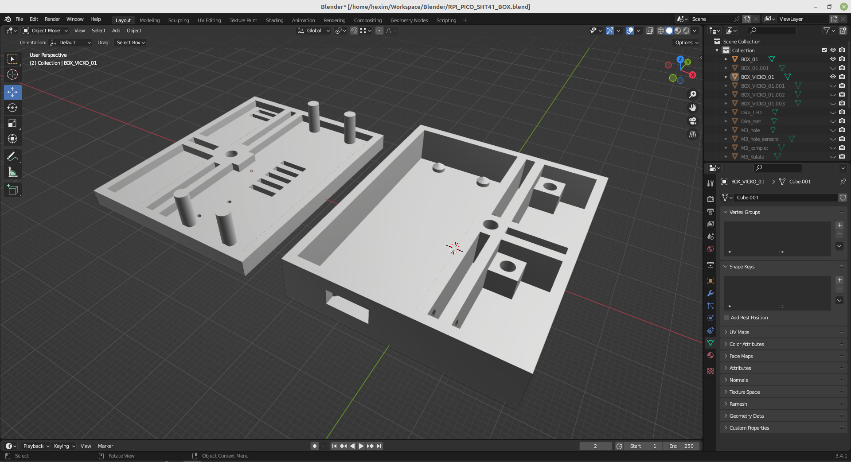Show Dira_LED object in viewport
This screenshot has height=462, width=851.
tap(833, 113)
